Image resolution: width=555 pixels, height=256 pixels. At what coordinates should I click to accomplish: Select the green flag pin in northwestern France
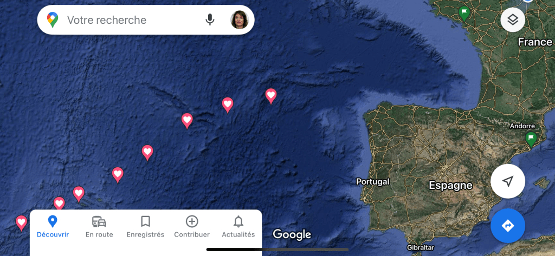click(x=464, y=14)
